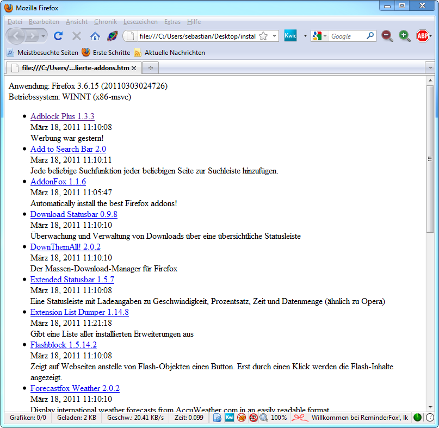Screen dimensions: 439x428
Task: Open the Add to Search Bar 2.0 link
Action: [x=69, y=149]
